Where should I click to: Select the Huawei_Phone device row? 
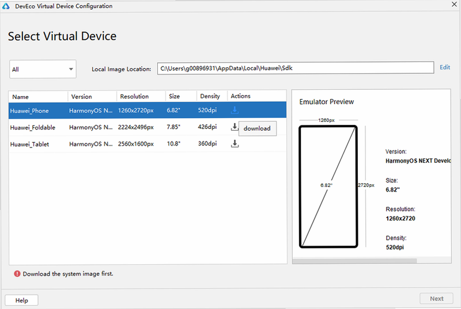tap(148, 110)
